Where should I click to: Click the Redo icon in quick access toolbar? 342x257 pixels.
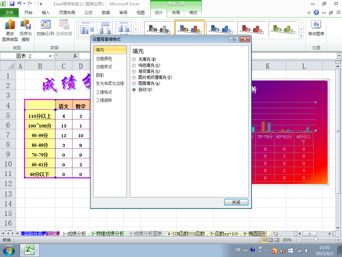click(30, 4)
